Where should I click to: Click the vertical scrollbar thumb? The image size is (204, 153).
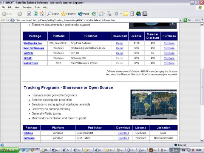coord(202,87)
